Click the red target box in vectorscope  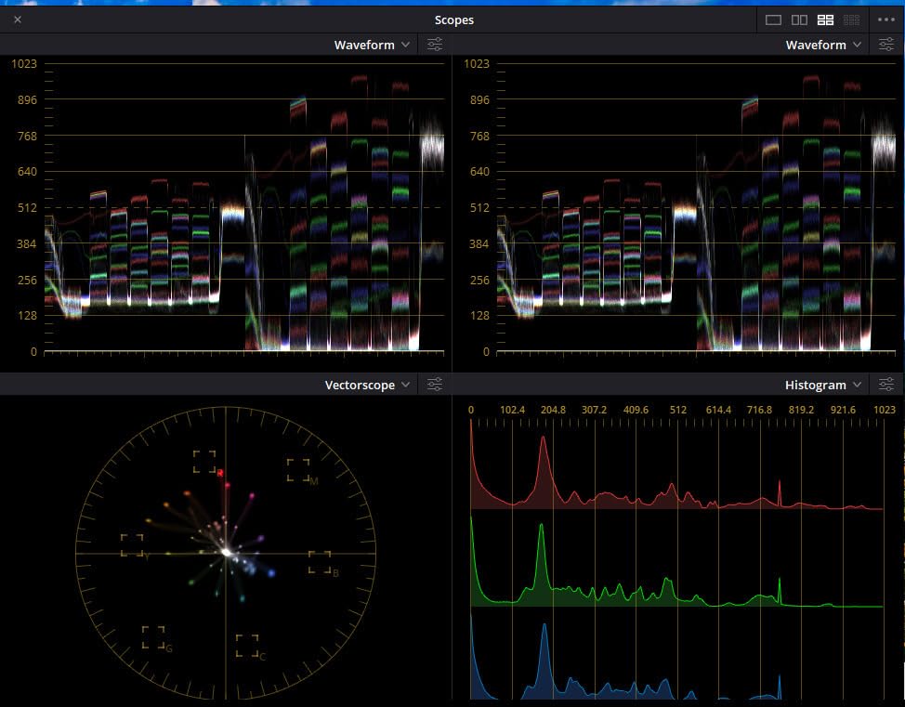204,462
